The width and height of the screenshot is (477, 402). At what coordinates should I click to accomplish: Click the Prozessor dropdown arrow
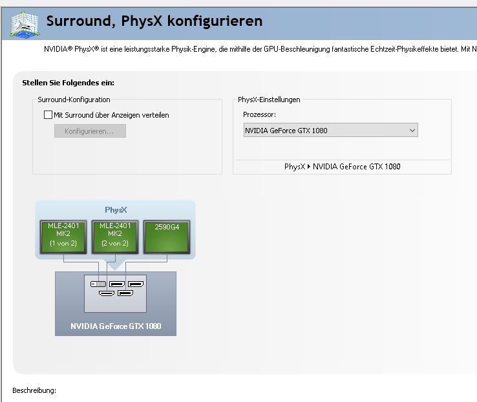412,131
